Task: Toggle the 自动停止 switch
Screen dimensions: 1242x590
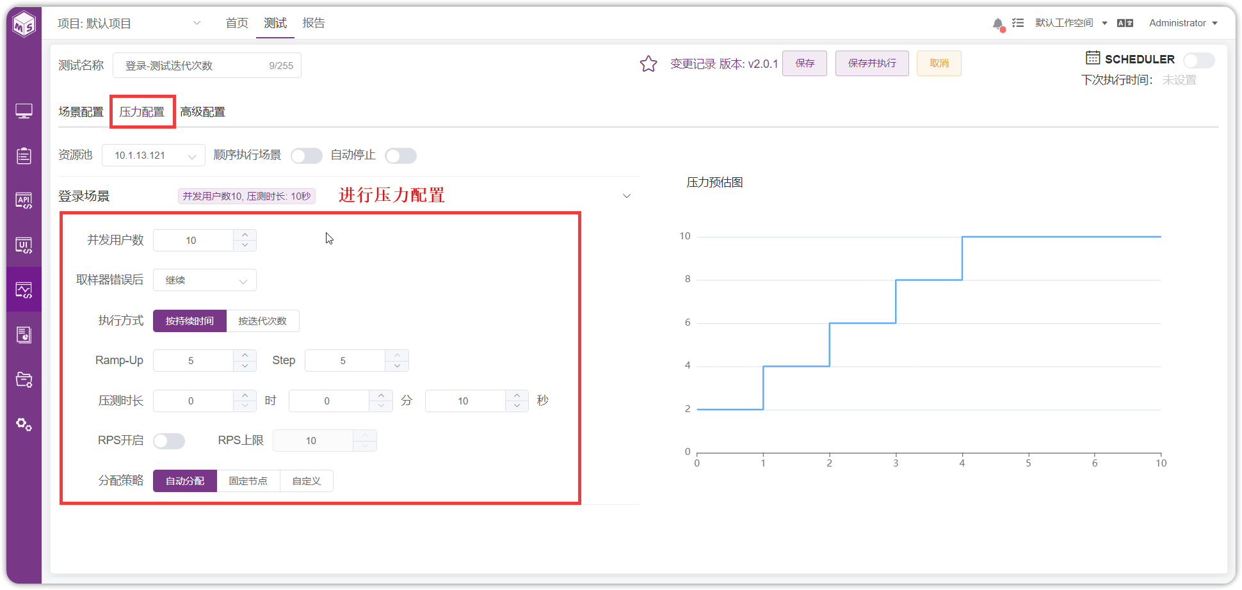Action: (401, 155)
